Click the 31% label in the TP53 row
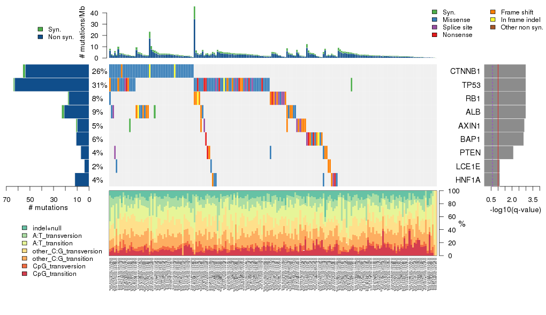Image resolution: width=546 pixels, height=315 pixels. pos(100,85)
